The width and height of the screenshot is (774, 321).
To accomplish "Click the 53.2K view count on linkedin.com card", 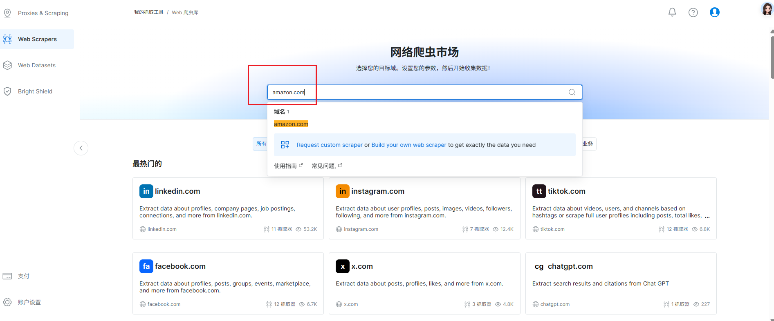I will coord(310,229).
